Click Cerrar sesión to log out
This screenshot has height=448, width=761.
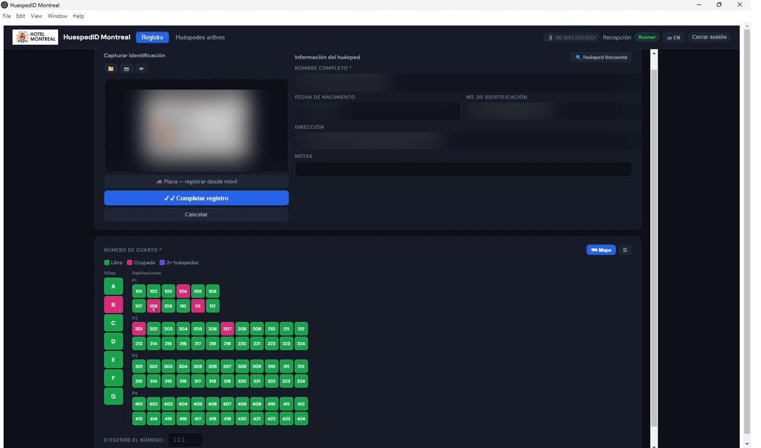coord(709,37)
